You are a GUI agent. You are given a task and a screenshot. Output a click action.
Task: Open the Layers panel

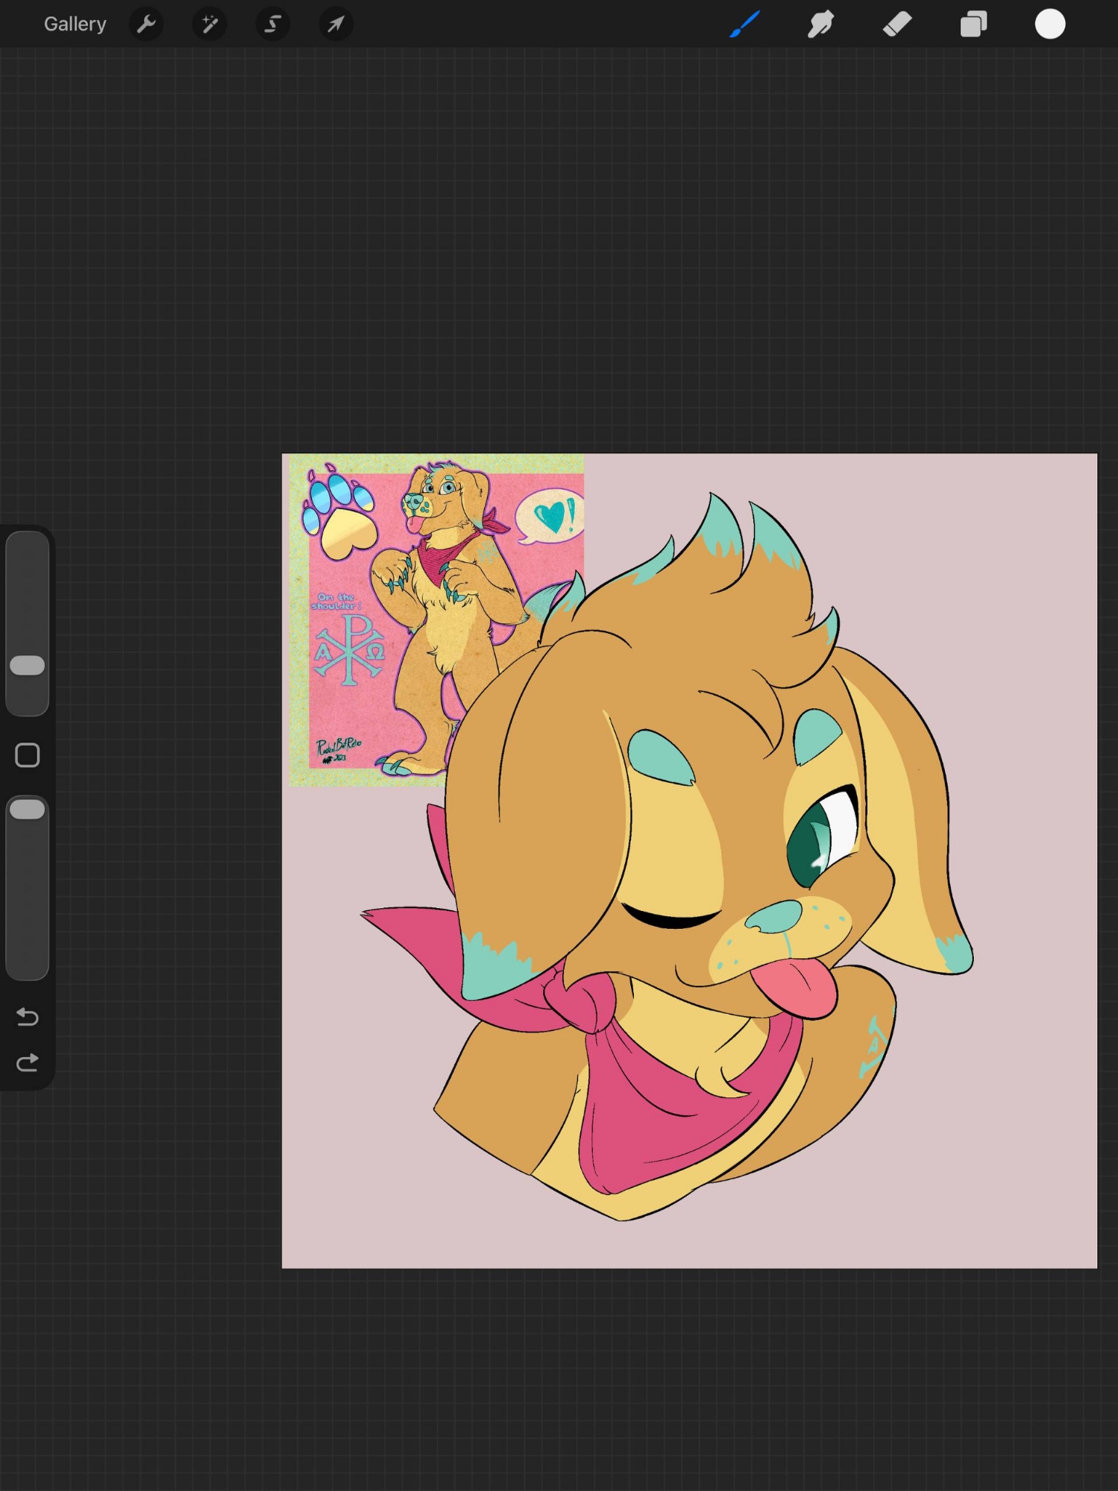(x=973, y=25)
